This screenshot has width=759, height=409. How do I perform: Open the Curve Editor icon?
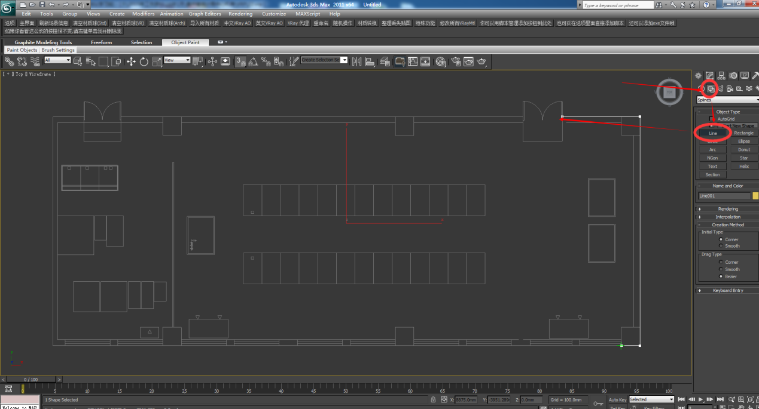coord(413,61)
